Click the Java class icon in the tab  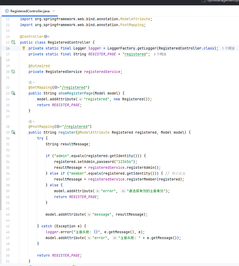(7, 11)
